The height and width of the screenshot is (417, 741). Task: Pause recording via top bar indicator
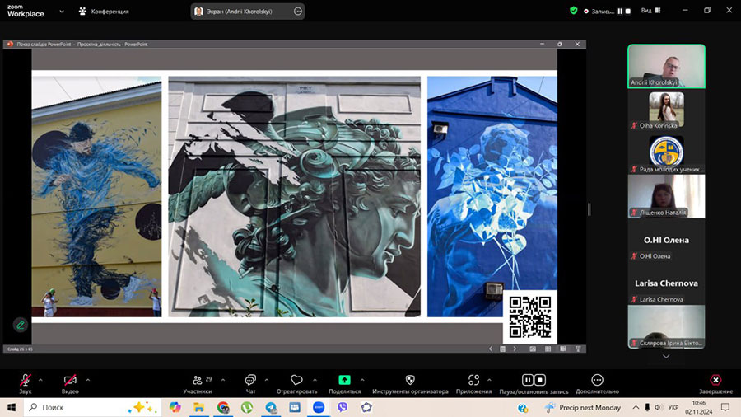[x=620, y=12]
